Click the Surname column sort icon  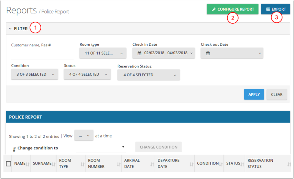[x=54, y=164]
